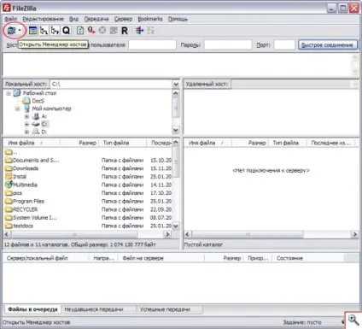This screenshot has width=362, height=329.
Task: Focus the Порт input field
Action: click(284, 44)
